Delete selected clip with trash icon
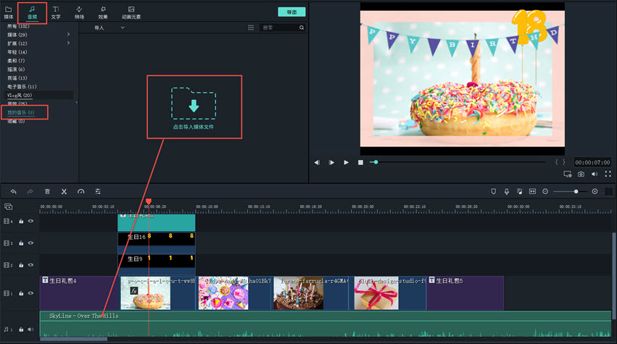This screenshot has height=344, width=617. click(x=47, y=191)
